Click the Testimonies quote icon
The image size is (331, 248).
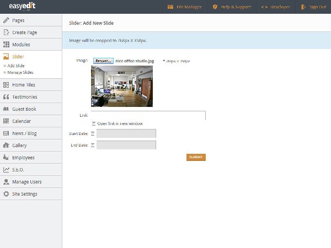6,97
